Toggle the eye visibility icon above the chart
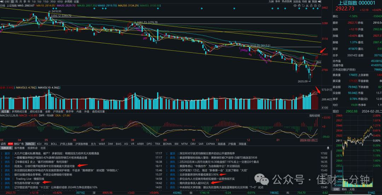 (295, 5)
